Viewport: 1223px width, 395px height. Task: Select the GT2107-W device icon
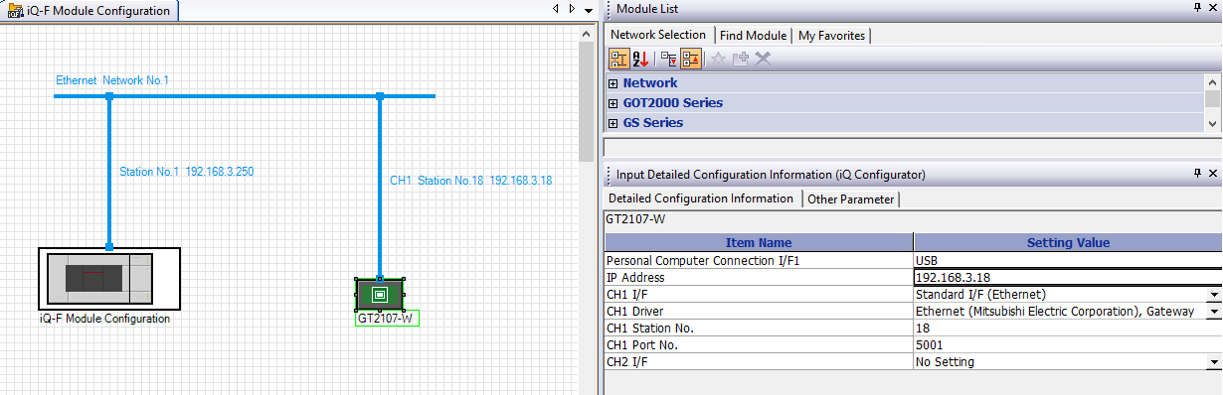tap(380, 294)
